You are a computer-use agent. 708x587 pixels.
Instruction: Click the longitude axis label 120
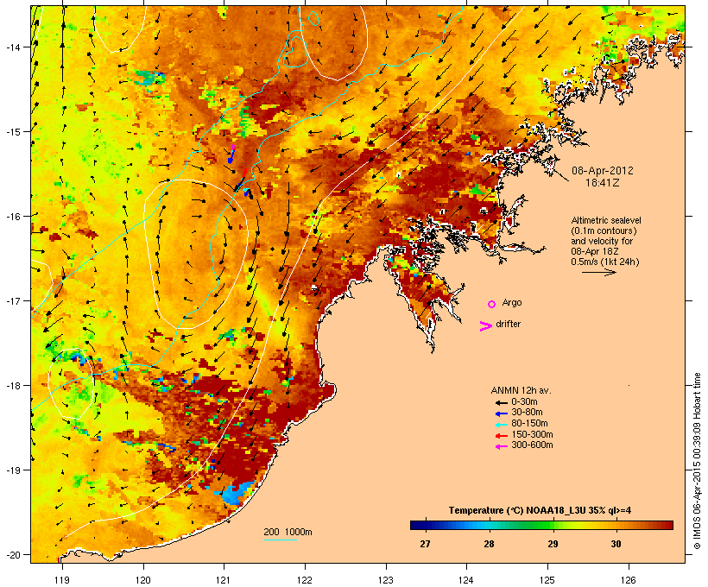point(143,580)
